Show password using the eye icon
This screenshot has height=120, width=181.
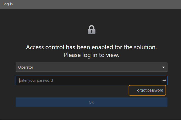164,80
